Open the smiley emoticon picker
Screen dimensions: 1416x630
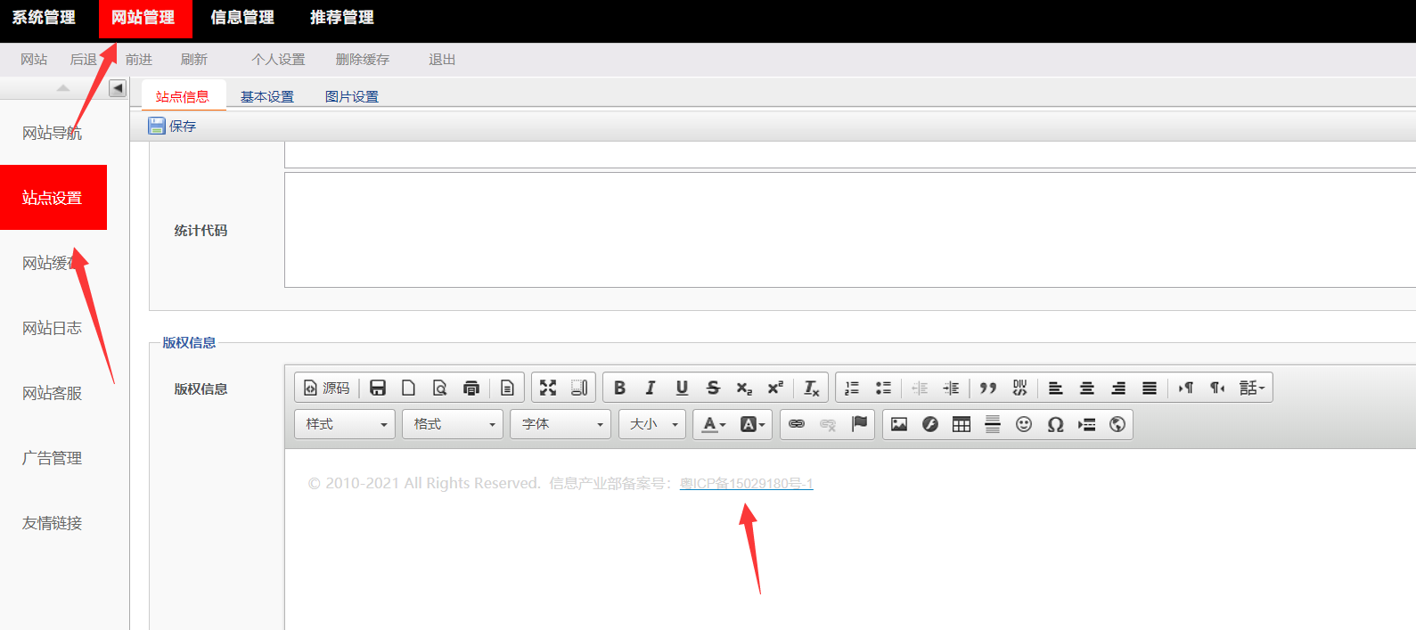pyautogui.click(x=1024, y=424)
